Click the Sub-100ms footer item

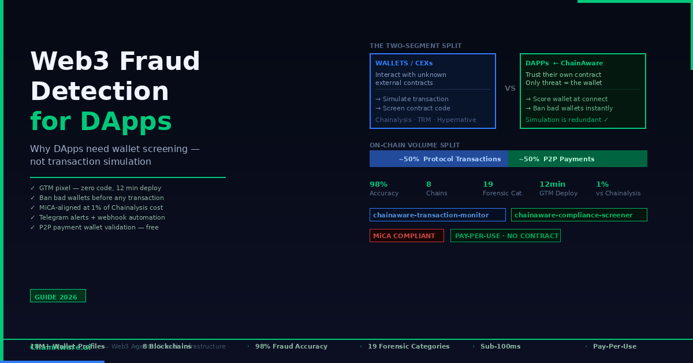(x=500, y=347)
